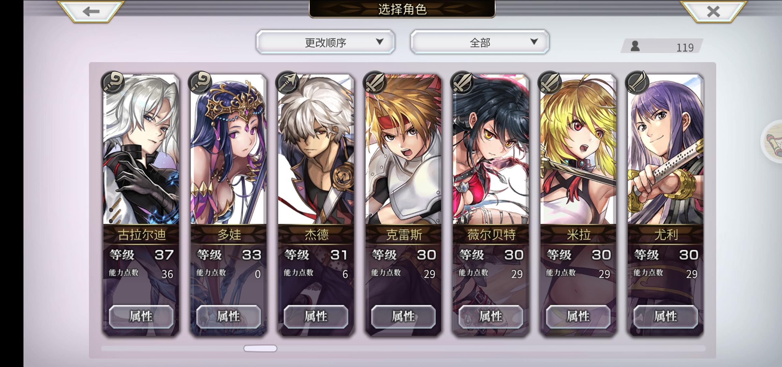
Task: Tap the back arrow at top left
Action: (91, 12)
